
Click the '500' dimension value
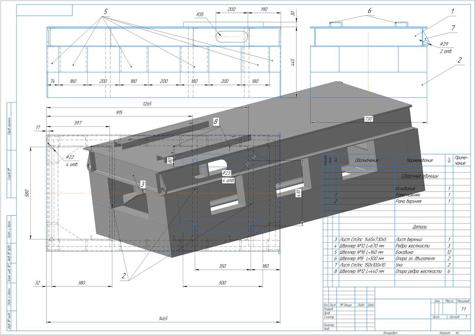coord(222,283)
